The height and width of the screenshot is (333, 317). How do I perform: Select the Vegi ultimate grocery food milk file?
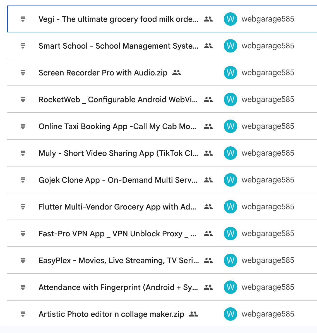(x=118, y=19)
